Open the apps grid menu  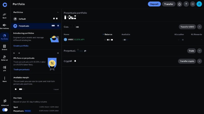click(193, 4)
